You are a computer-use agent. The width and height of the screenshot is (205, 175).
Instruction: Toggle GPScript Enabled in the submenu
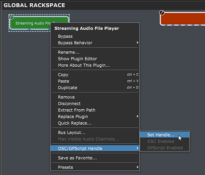165,148
